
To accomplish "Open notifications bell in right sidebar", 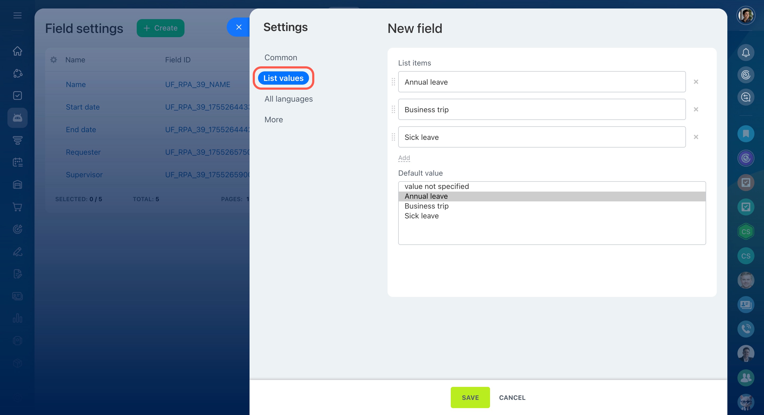I will pyautogui.click(x=745, y=53).
